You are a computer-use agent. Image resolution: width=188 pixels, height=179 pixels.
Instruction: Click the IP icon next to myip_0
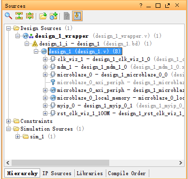(53, 105)
